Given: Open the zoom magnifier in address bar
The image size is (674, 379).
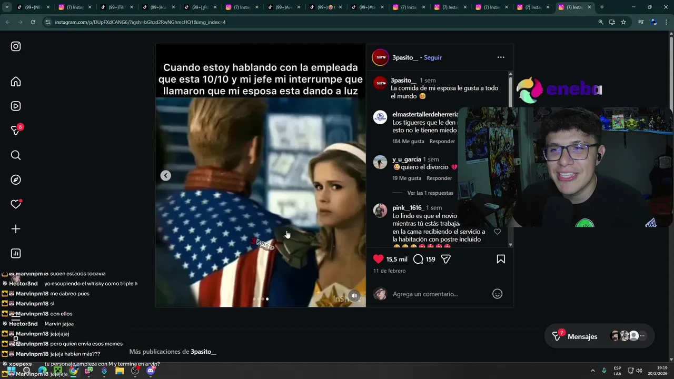Looking at the screenshot, I should point(601,22).
